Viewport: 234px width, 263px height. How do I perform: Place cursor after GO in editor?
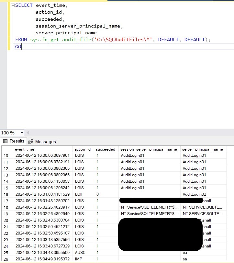point(22,47)
